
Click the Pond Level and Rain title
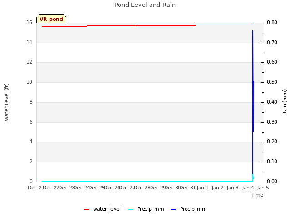(145, 5)
